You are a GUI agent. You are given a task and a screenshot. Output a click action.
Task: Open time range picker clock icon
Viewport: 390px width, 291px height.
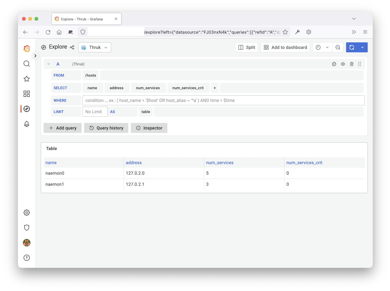(x=318, y=47)
